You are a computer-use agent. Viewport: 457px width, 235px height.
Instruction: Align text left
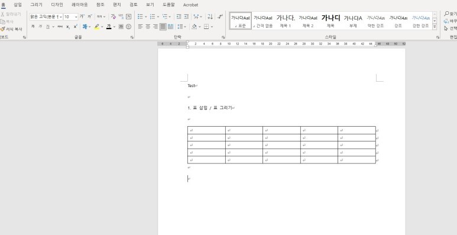click(x=140, y=27)
